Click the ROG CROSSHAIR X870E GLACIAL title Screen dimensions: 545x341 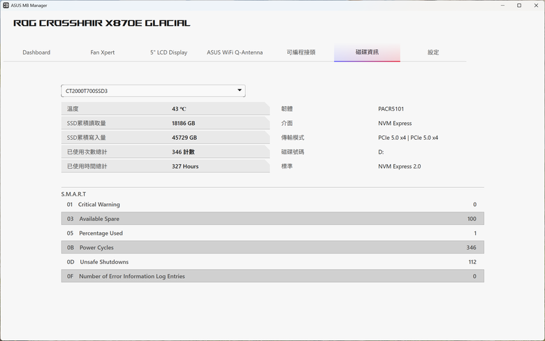(102, 23)
